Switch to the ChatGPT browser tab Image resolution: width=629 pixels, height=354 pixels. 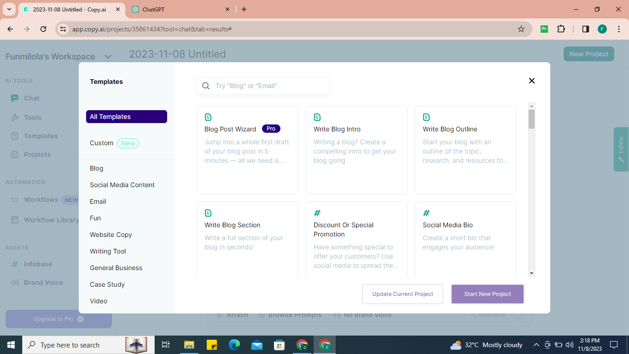pos(180,9)
